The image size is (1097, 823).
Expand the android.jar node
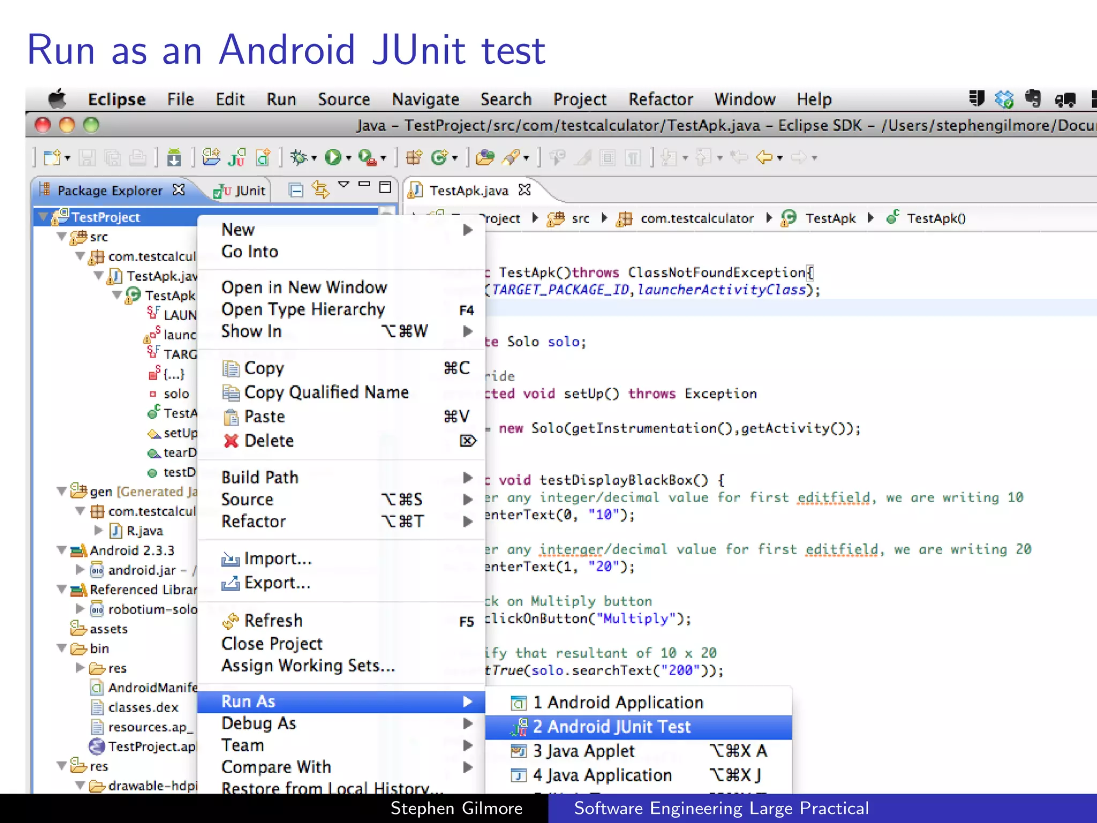[80, 570]
